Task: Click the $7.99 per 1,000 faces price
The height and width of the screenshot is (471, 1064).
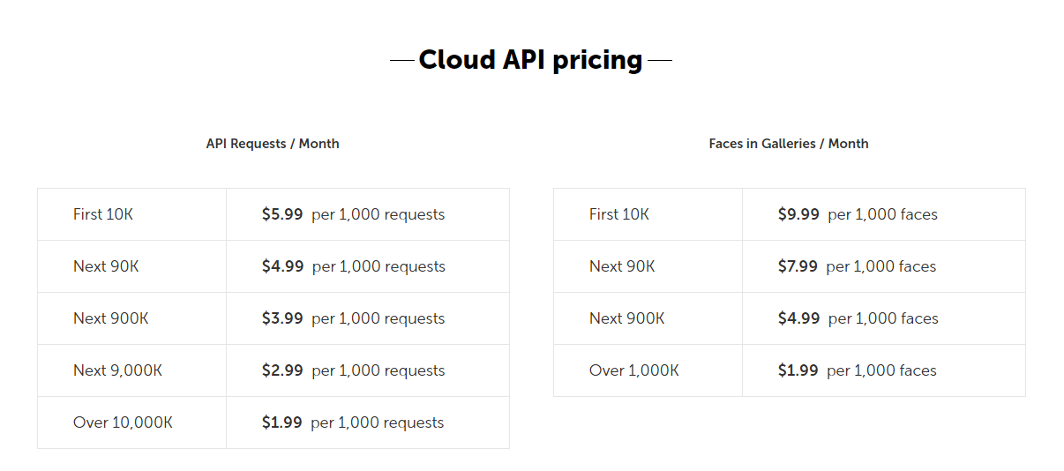Action: click(857, 266)
